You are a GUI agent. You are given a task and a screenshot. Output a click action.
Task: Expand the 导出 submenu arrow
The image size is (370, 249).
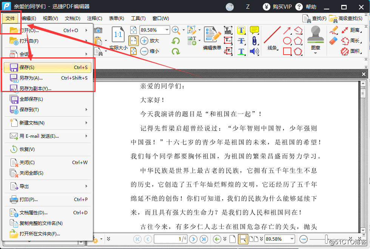click(x=86, y=186)
